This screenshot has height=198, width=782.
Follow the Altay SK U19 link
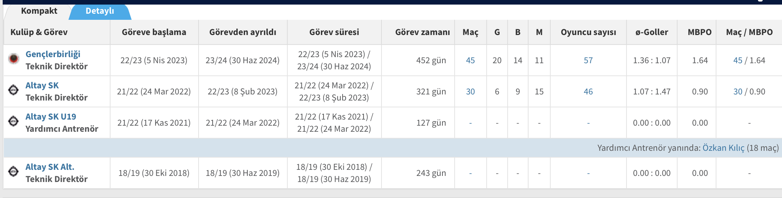point(51,117)
